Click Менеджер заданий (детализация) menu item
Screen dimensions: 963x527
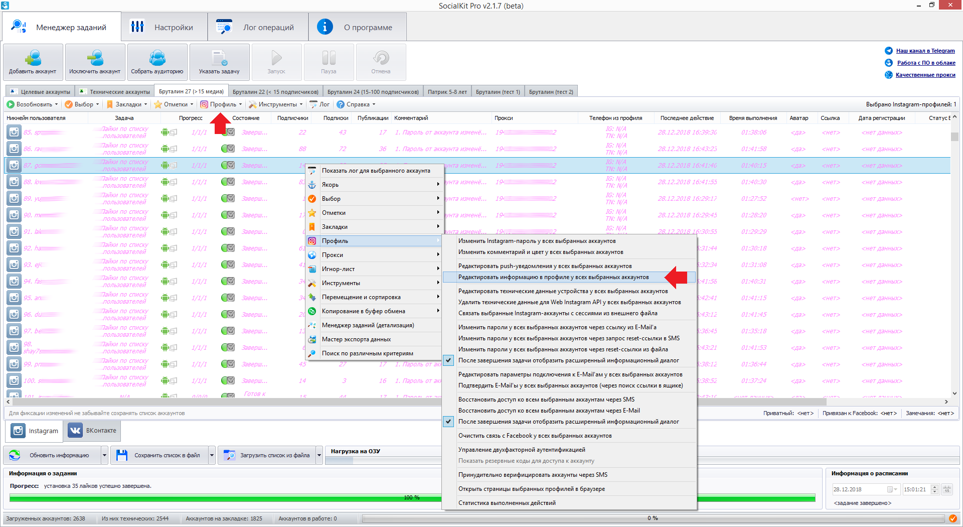pyautogui.click(x=375, y=325)
